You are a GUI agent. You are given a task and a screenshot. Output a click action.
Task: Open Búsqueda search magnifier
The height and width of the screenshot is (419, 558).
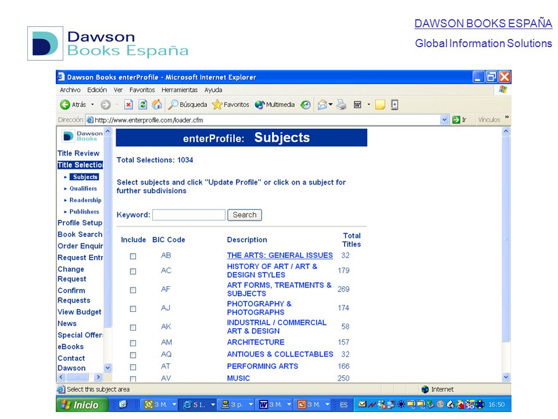pos(173,105)
